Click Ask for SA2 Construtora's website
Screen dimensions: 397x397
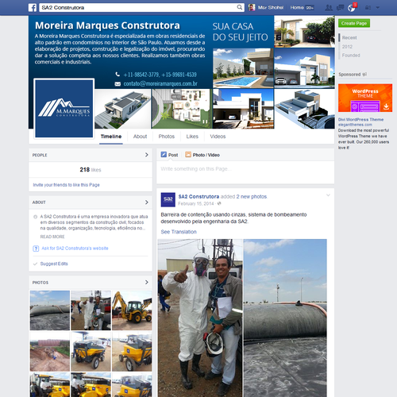coord(75,249)
